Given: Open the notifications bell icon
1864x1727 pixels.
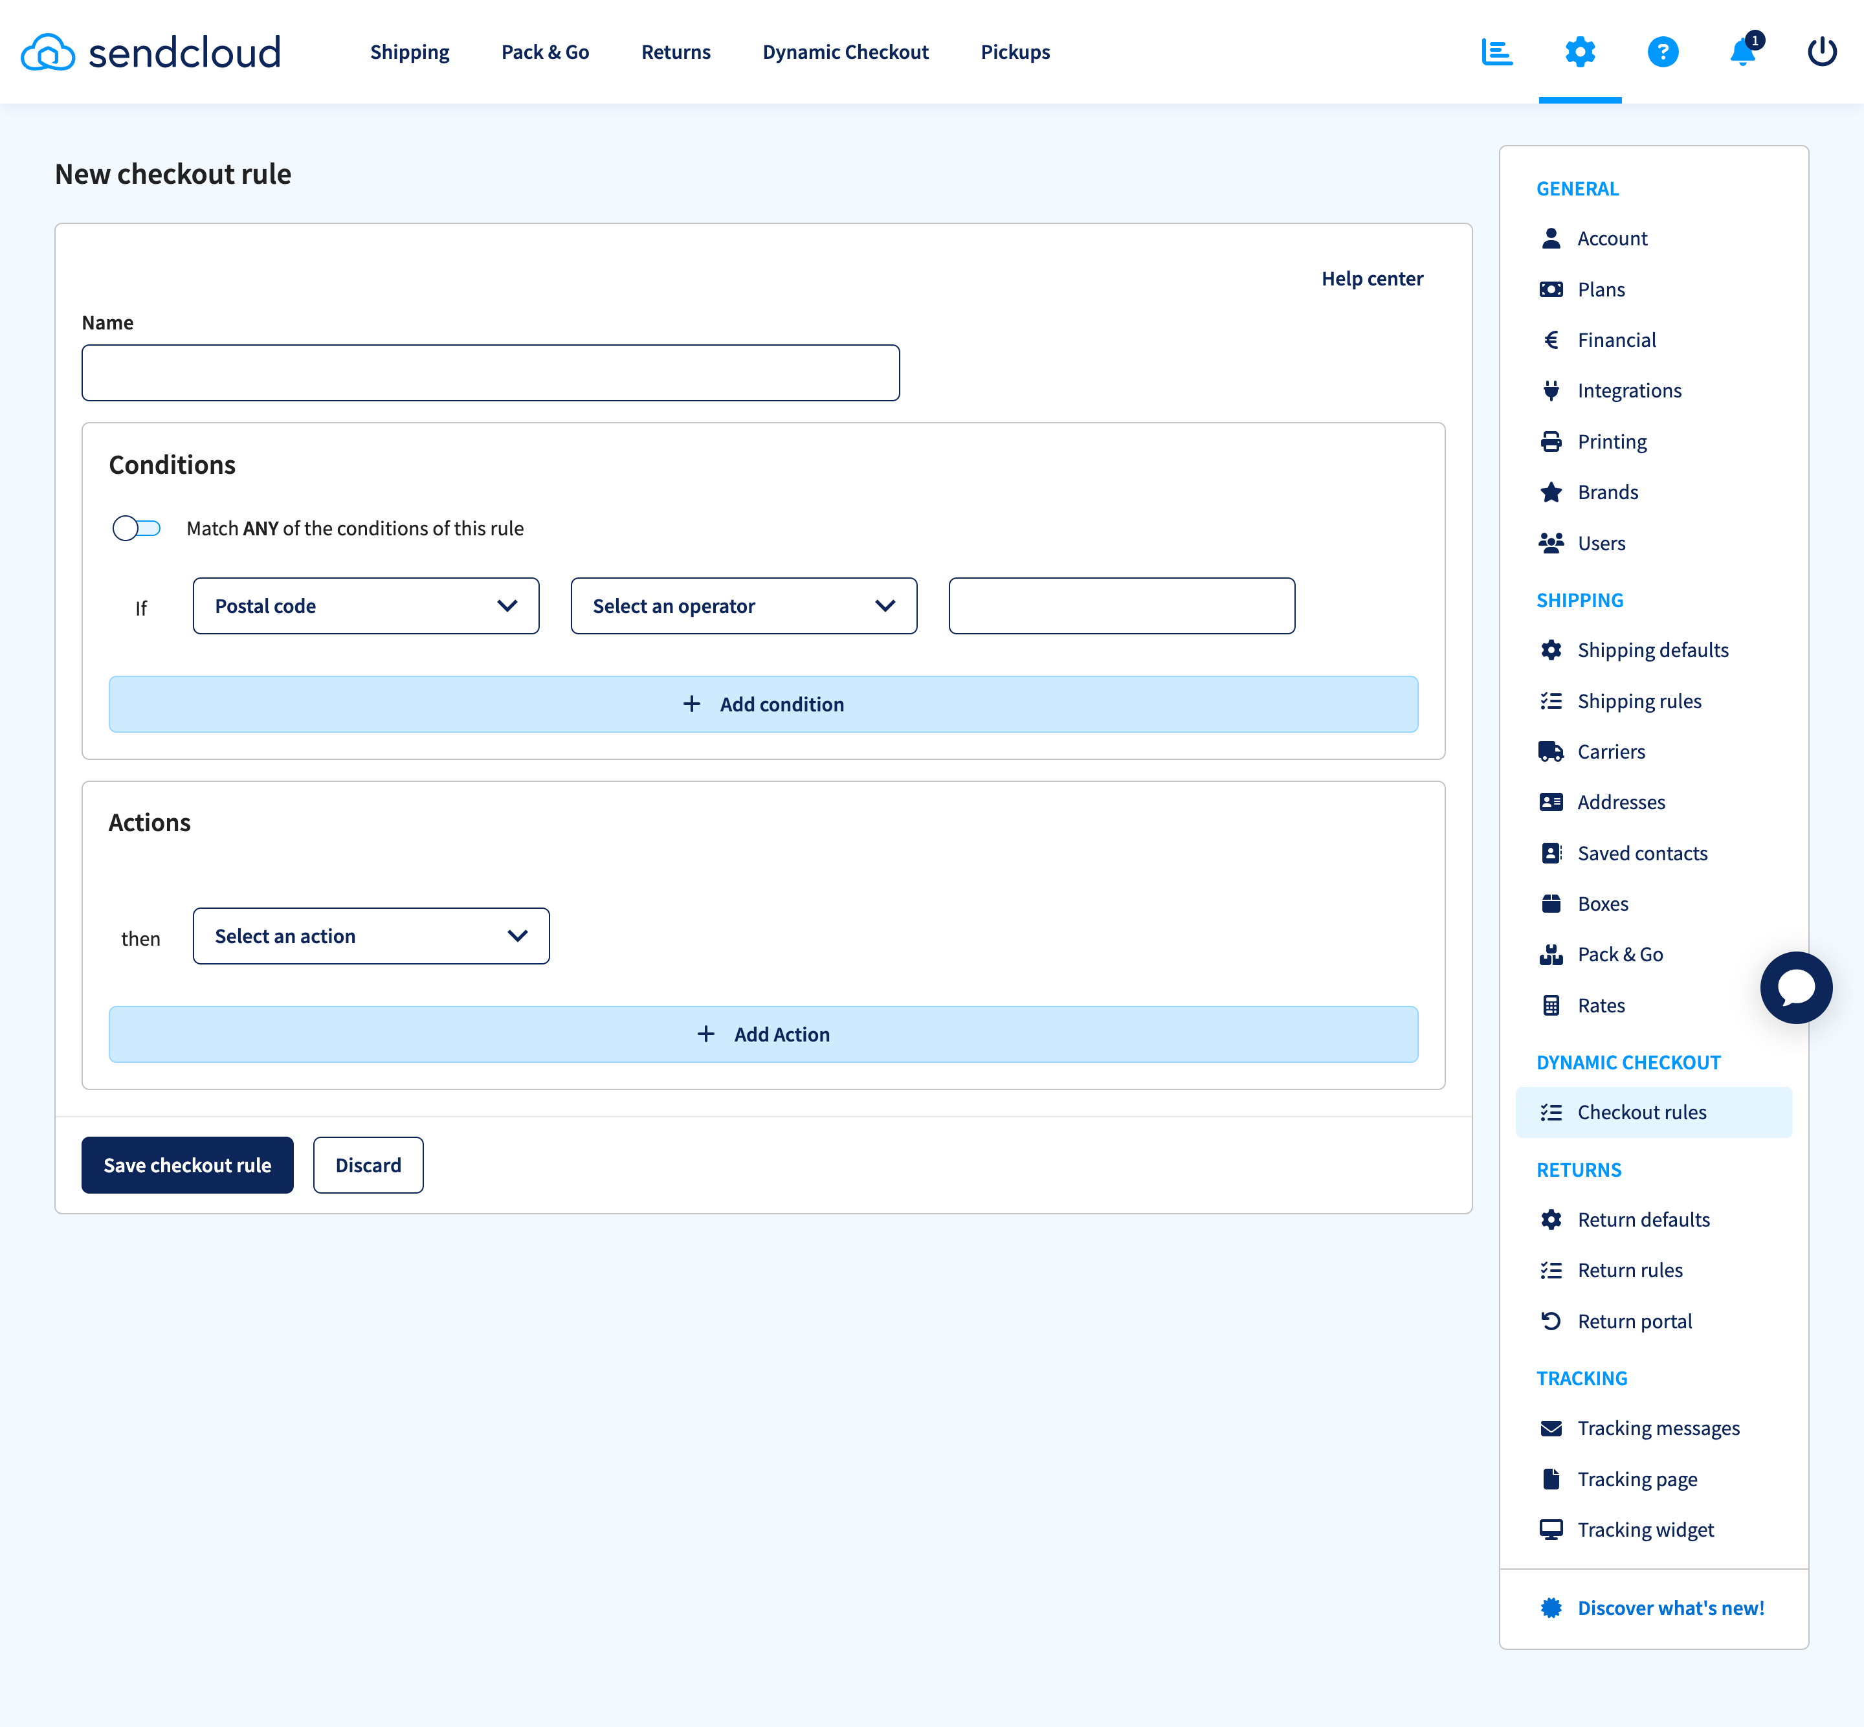Looking at the screenshot, I should pos(1744,51).
